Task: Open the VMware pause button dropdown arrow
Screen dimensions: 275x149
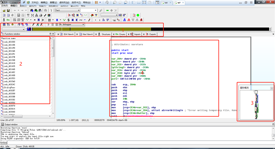Action: coord(100,3)
